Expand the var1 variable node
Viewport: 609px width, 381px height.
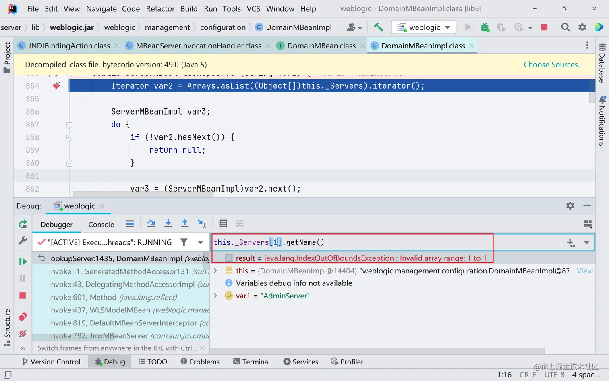coord(215,296)
